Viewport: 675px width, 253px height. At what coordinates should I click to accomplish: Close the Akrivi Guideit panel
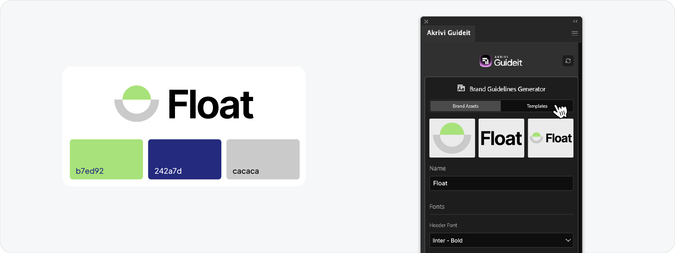[x=426, y=21]
